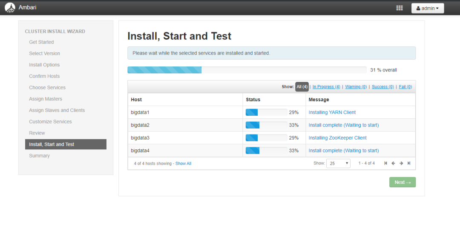Select Install, Start and Test wizard step
The width and height of the screenshot is (460, 229).
[x=66, y=144]
